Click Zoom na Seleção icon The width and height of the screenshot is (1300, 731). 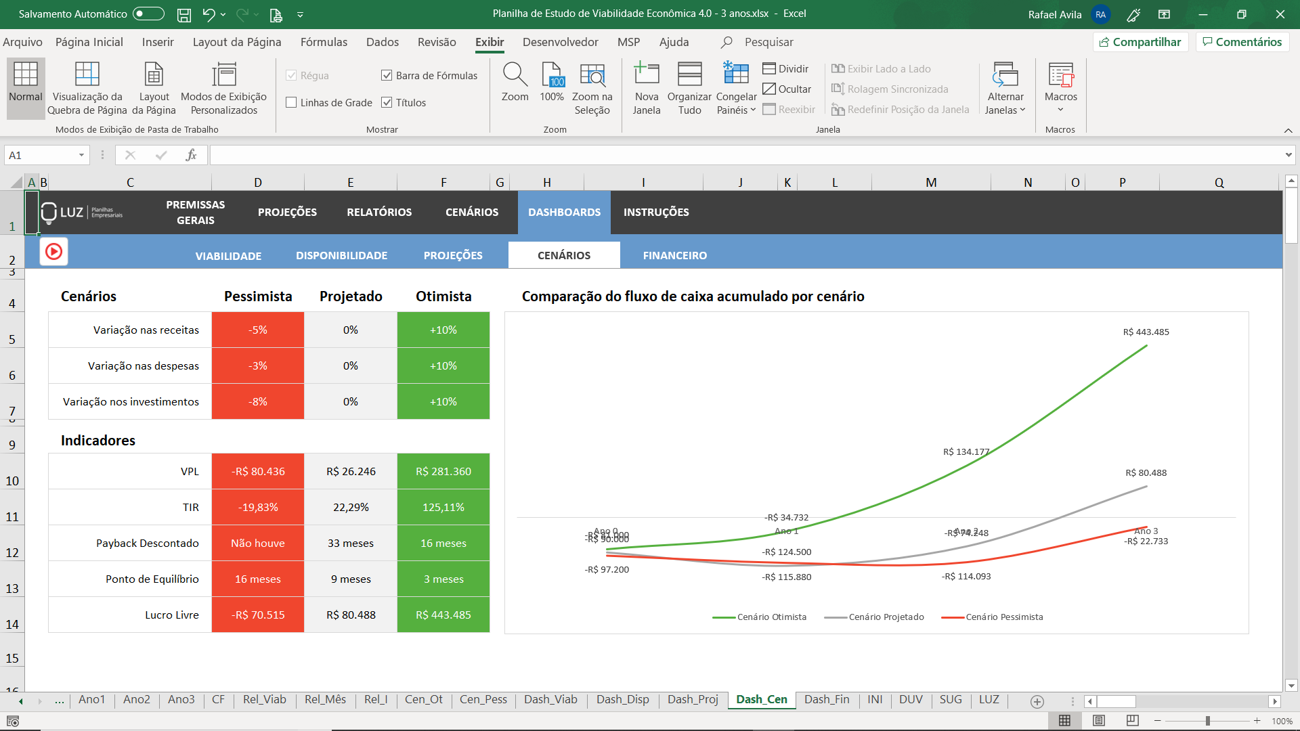click(592, 74)
